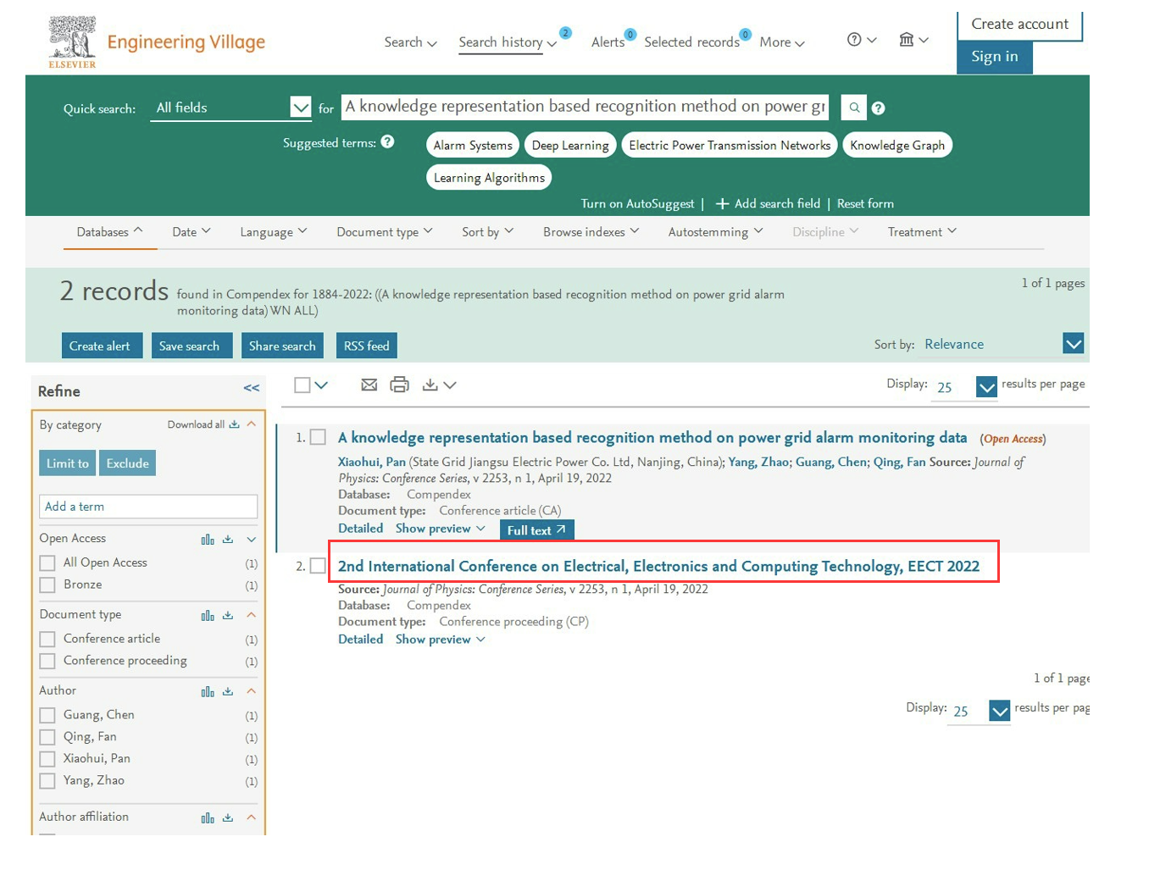
Task: Click the print records icon
Action: pyautogui.click(x=399, y=385)
